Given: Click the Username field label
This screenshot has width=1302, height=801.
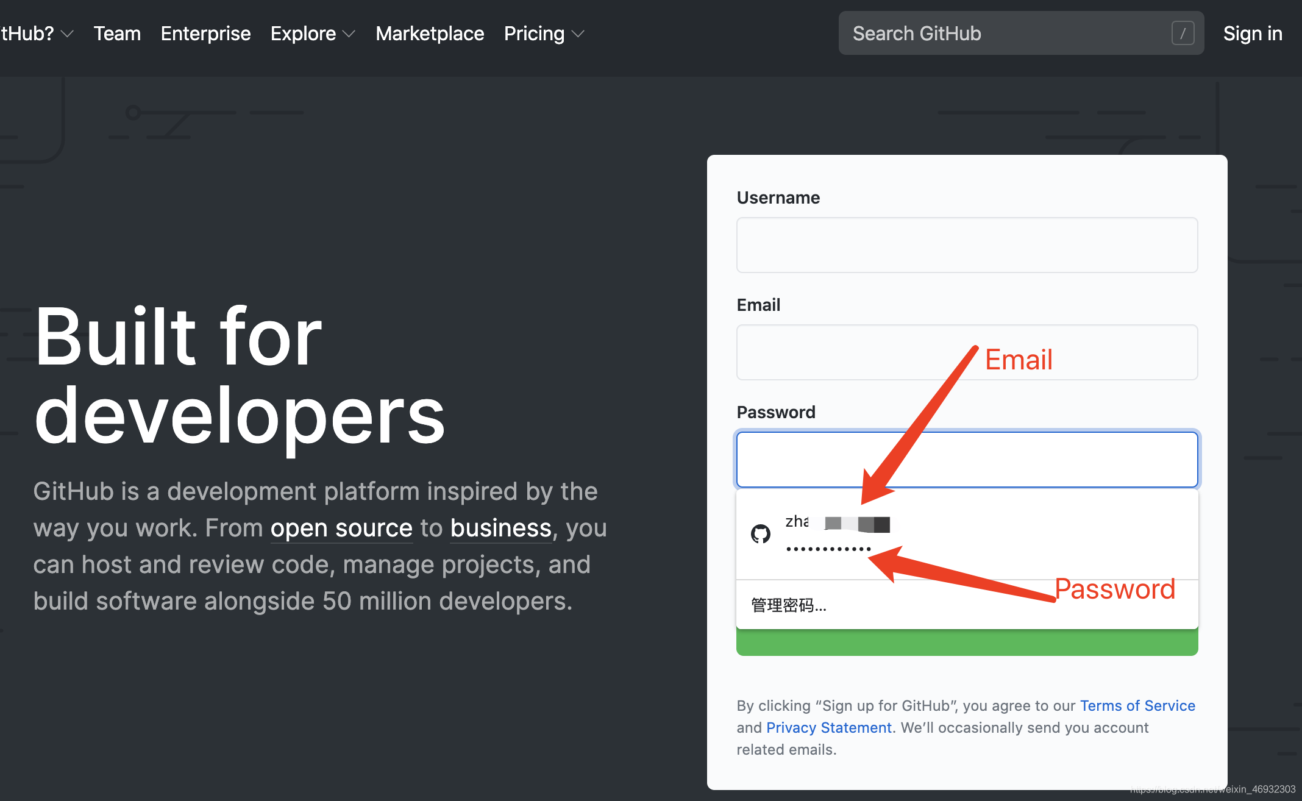Looking at the screenshot, I should [778, 198].
